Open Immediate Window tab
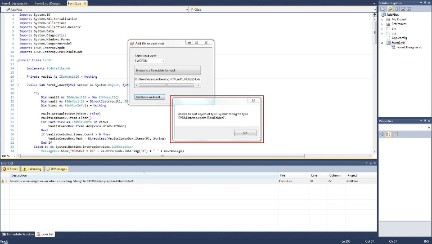Screen dimensions: 432x244 pyautogui.click(x=18, y=234)
